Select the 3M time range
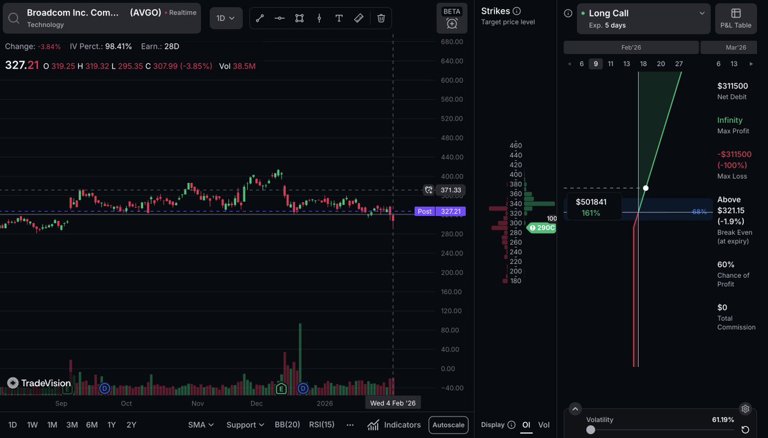 click(72, 425)
